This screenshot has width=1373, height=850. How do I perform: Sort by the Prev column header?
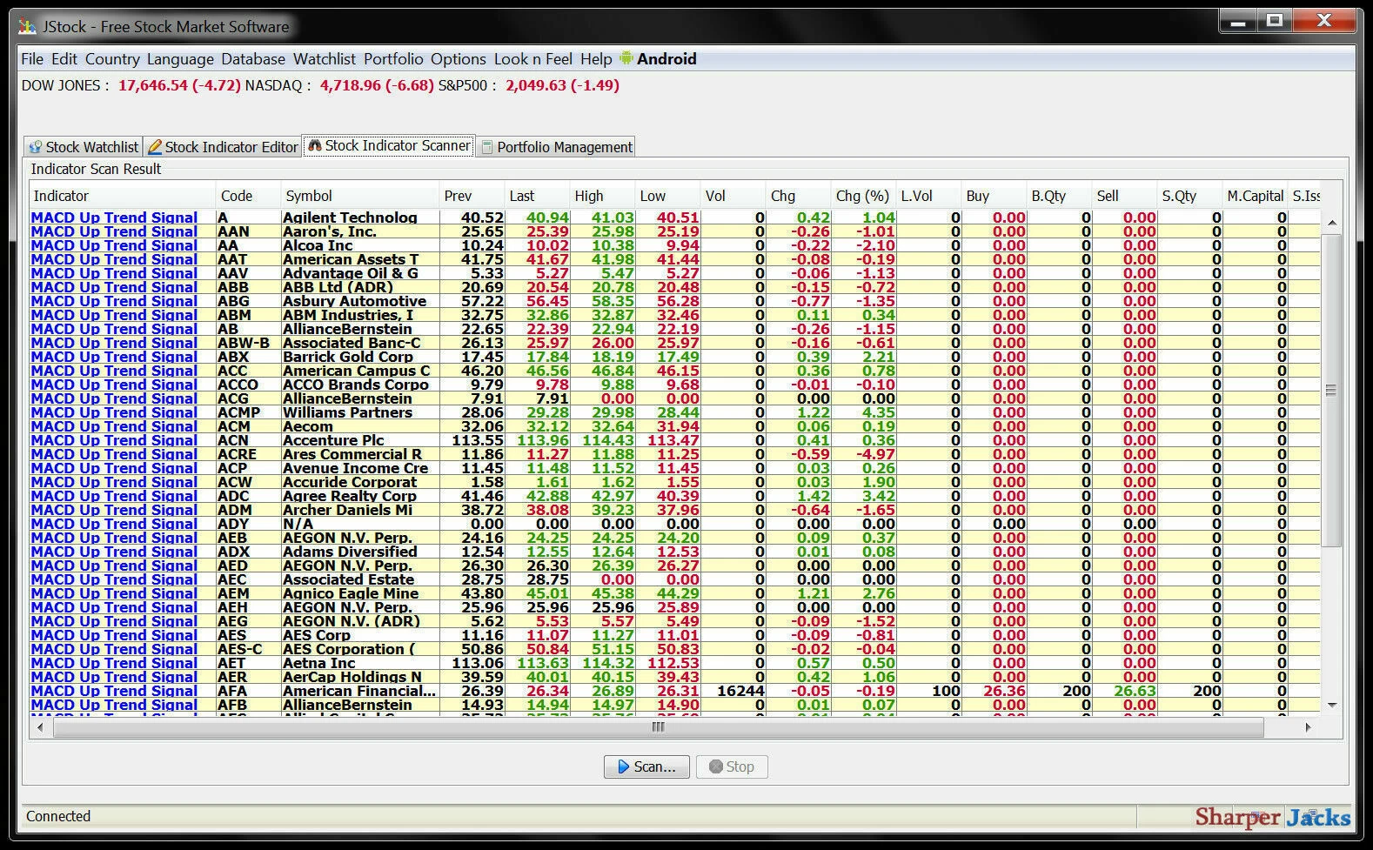coord(472,196)
